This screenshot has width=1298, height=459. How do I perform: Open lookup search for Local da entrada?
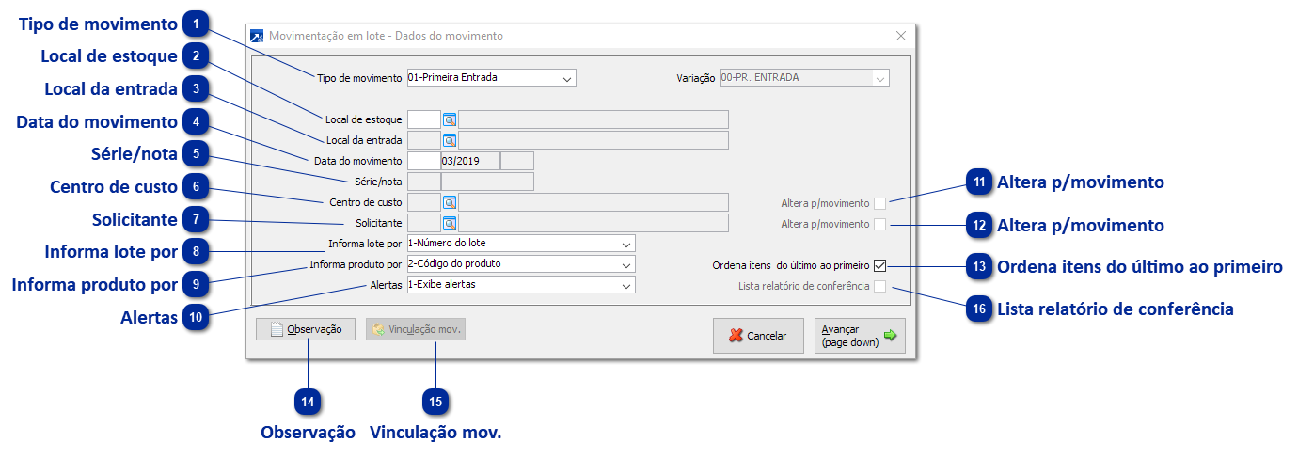pos(450,140)
